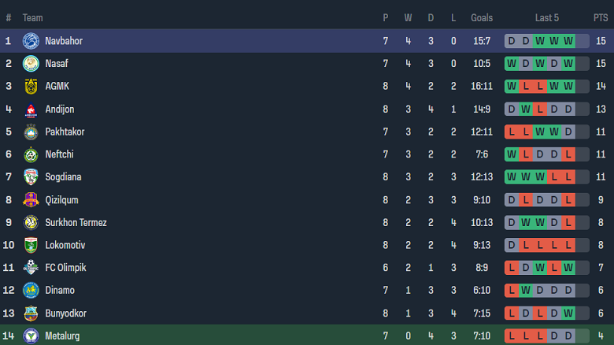The image size is (614, 345).
Task: Click the Last 5 column header
Action: [547, 17]
